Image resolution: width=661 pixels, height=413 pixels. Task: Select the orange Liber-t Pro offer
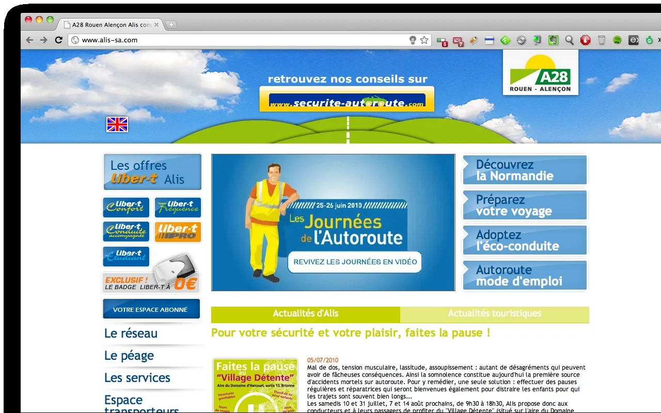click(178, 232)
